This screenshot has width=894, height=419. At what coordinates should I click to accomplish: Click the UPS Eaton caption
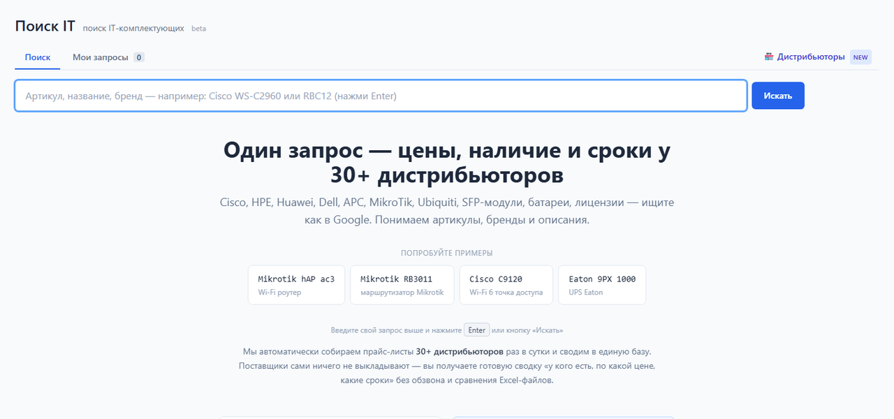(586, 293)
